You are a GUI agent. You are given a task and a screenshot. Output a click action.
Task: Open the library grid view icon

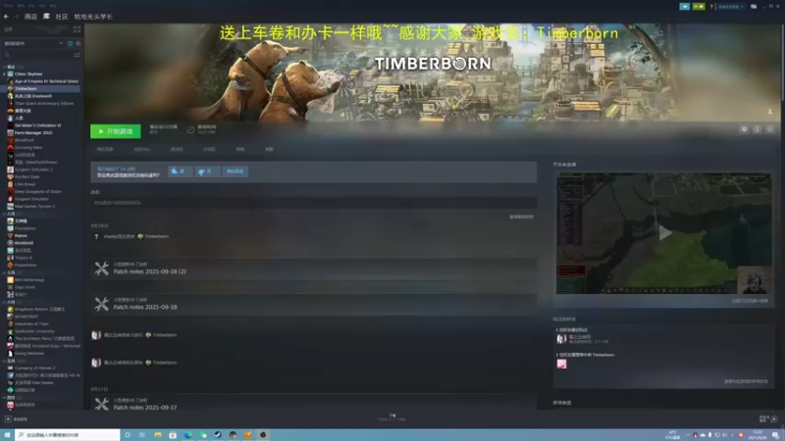point(78,29)
